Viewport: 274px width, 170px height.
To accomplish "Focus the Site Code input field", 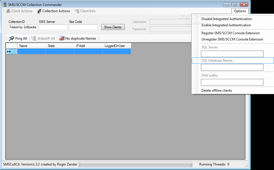I will [x=83, y=27].
